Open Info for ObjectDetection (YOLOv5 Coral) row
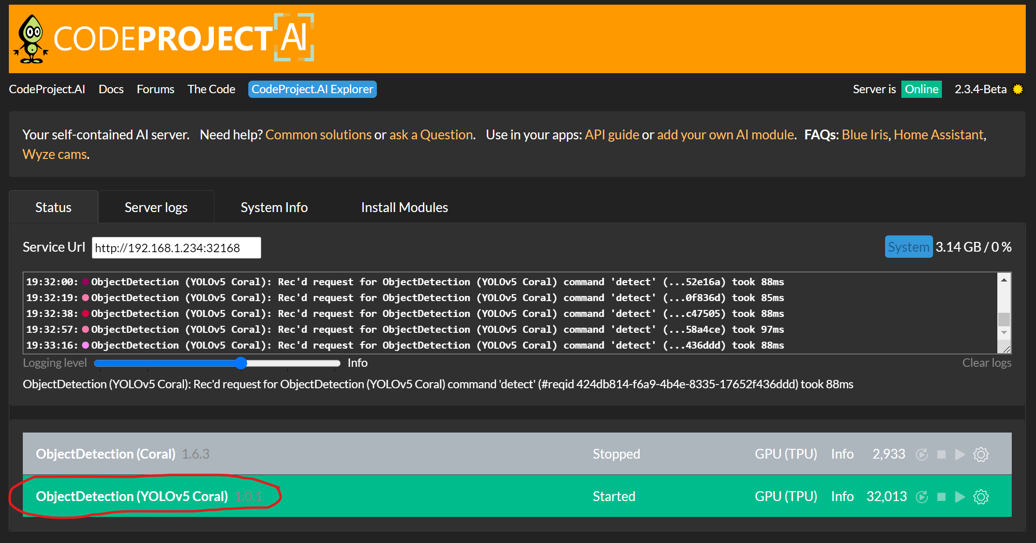Screen dimensions: 1036x543 click(842, 496)
